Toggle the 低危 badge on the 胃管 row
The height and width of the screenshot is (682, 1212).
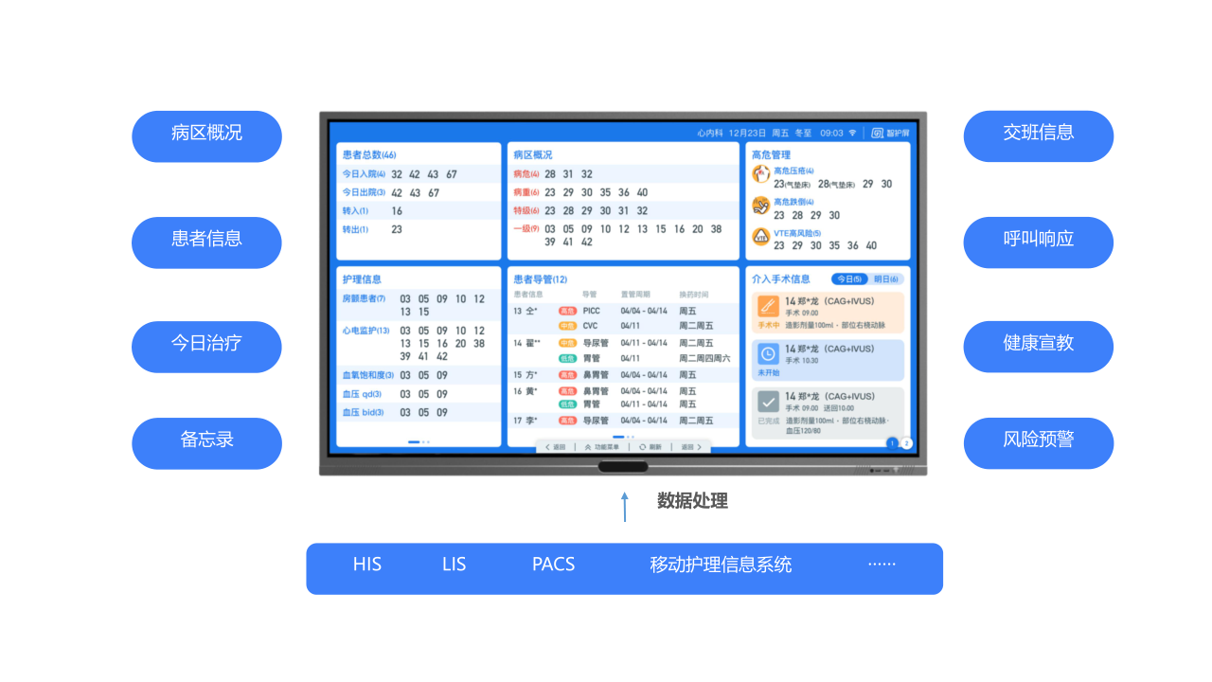pyautogui.click(x=566, y=359)
